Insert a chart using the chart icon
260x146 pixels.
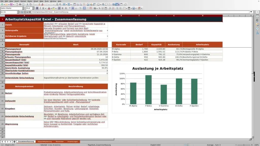pyautogui.click(x=91, y=5)
